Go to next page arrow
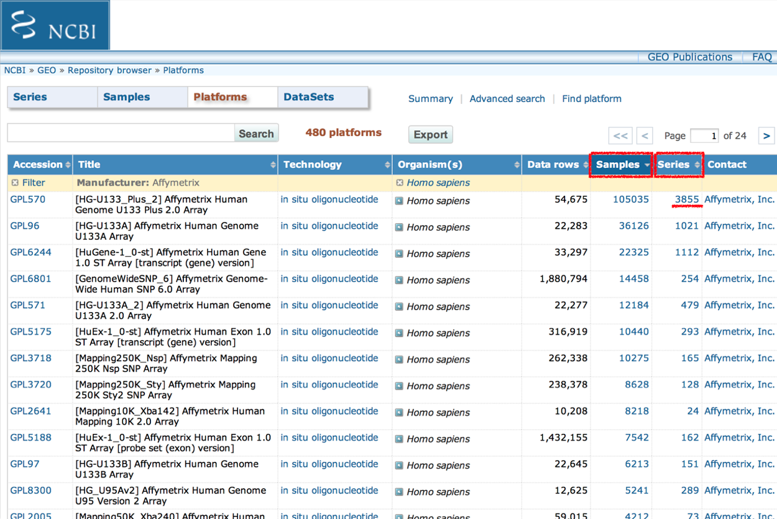 pyautogui.click(x=766, y=135)
